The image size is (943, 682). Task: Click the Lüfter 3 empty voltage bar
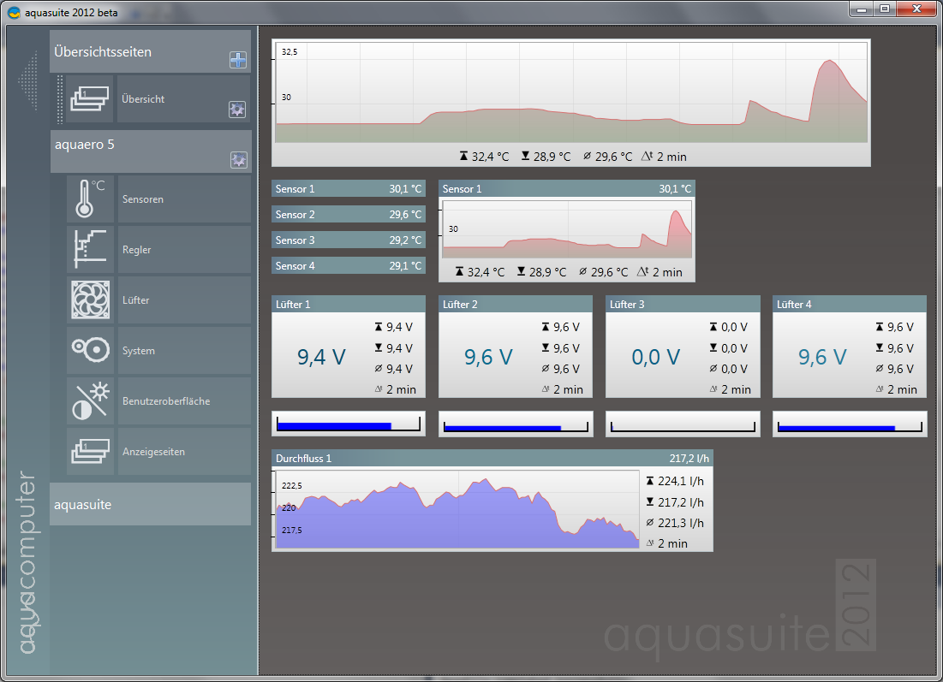coord(683,424)
